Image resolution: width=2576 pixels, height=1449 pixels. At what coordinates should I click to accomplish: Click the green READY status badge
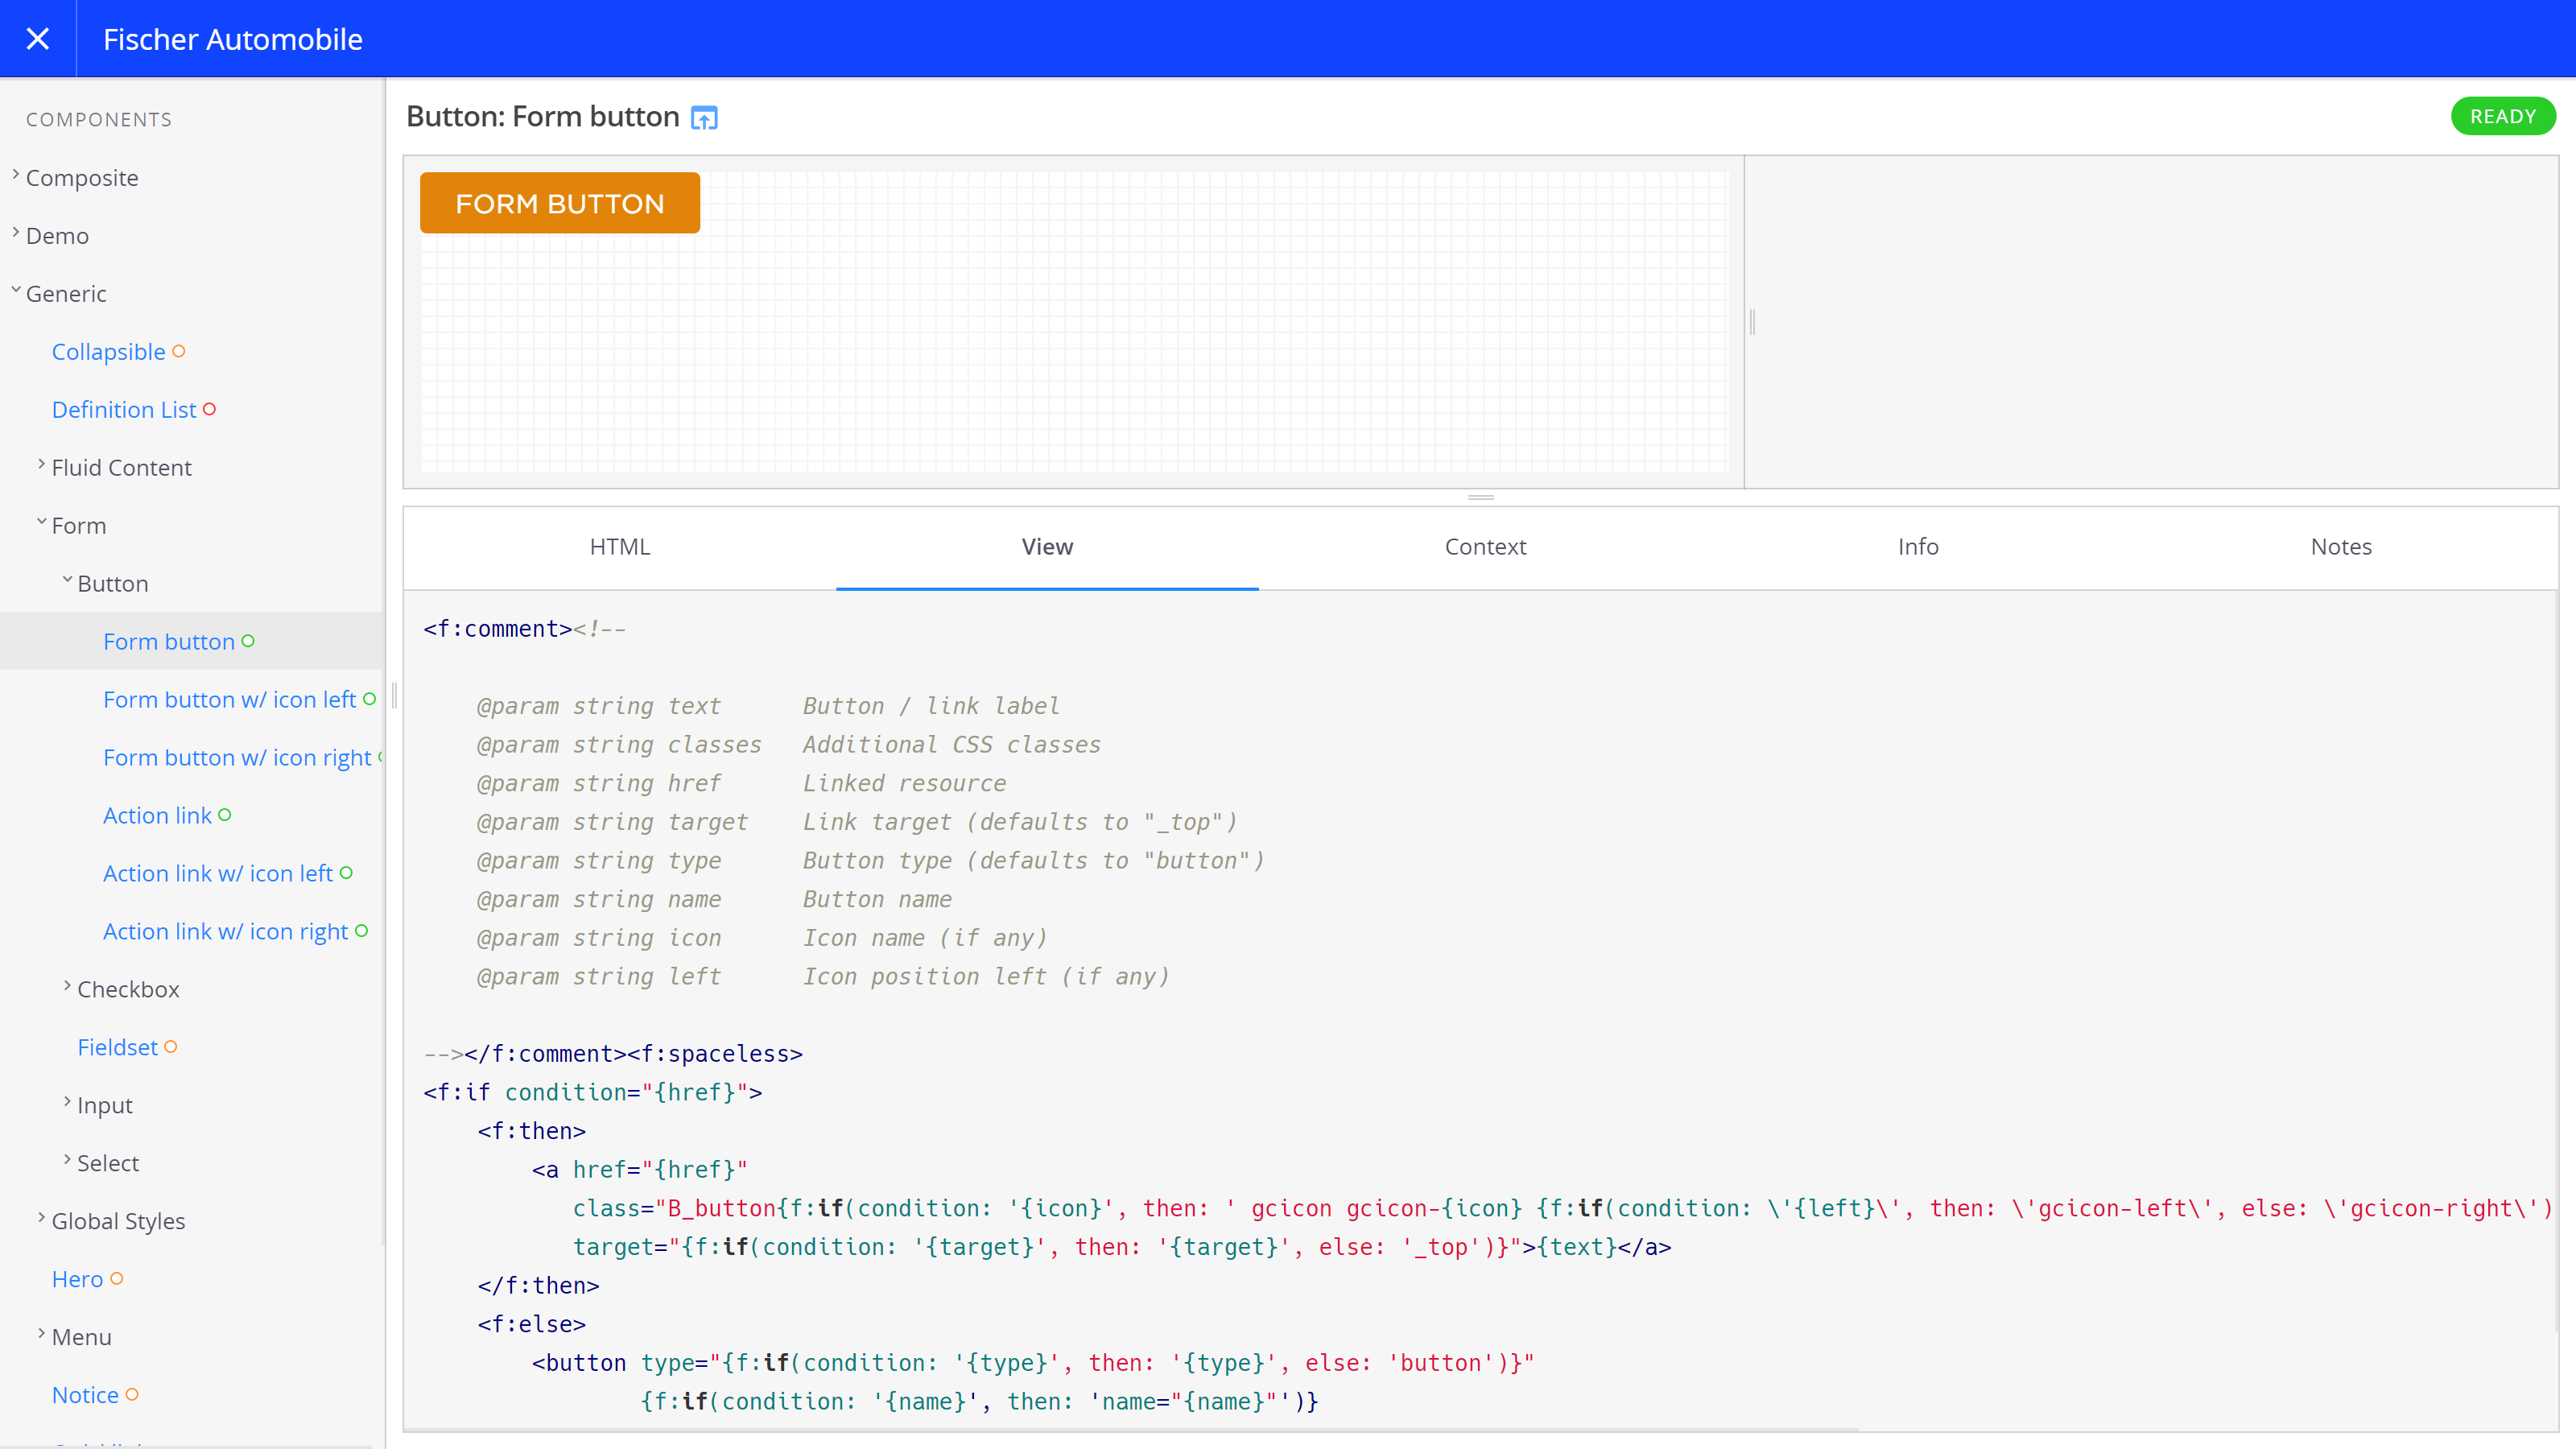(2502, 116)
